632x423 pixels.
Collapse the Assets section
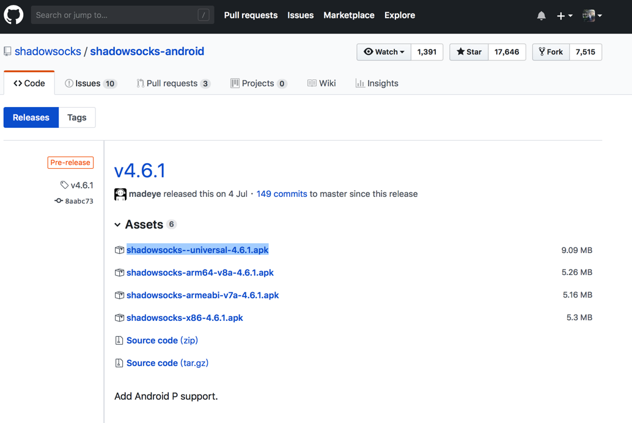pyautogui.click(x=117, y=225)
